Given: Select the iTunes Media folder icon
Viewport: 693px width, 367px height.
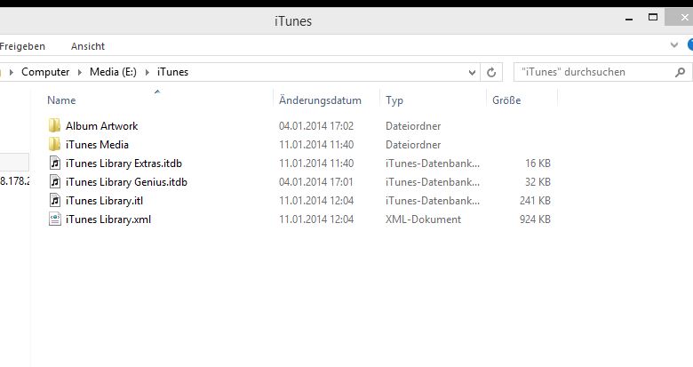Looking at the screenshot, I should point(54,144).
